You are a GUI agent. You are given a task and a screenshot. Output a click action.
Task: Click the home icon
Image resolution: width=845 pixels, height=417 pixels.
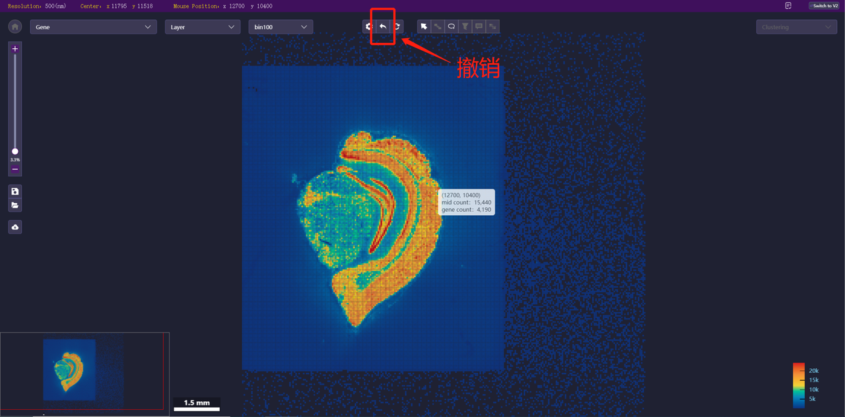[15, 27]
